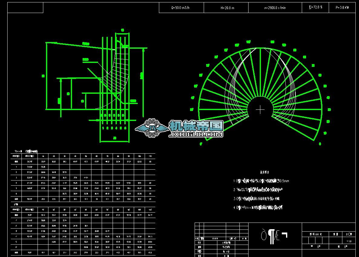The height and width of the screenshot is (257, 359).
Task: Click the 25.66 value in the lower table
Action: coord(43,226)
